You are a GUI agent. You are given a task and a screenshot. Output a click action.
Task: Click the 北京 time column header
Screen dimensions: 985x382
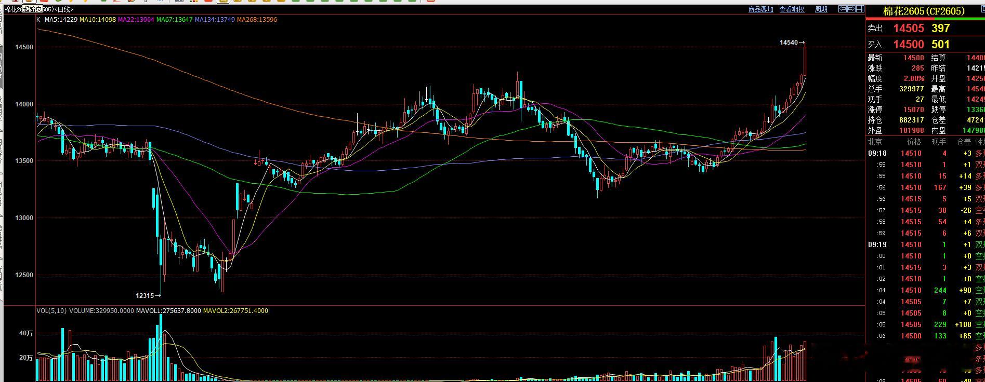(875, 142)
